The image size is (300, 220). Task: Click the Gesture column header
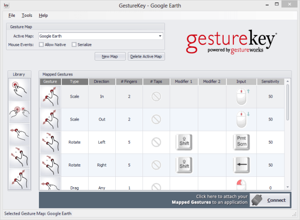click(x=50, y=82)
